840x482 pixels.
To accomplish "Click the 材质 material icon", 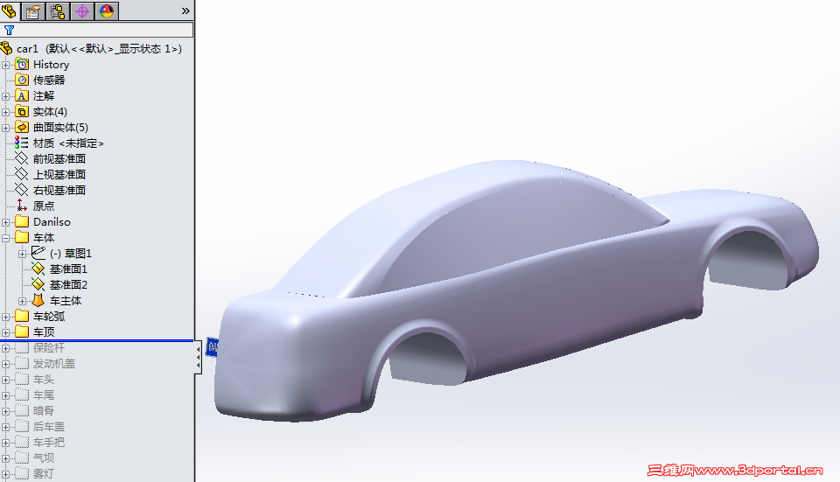I will click(x=22, y=143).
